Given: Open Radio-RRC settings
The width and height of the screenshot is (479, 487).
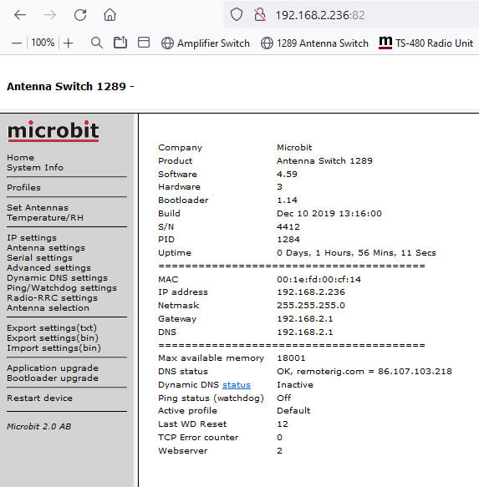Looking at the screenshot, I should [x=52, y=298].
